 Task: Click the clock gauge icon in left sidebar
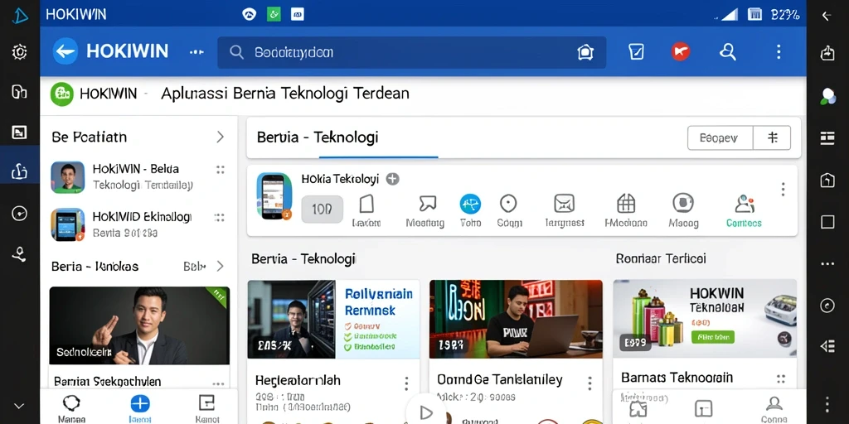(20, 214)
